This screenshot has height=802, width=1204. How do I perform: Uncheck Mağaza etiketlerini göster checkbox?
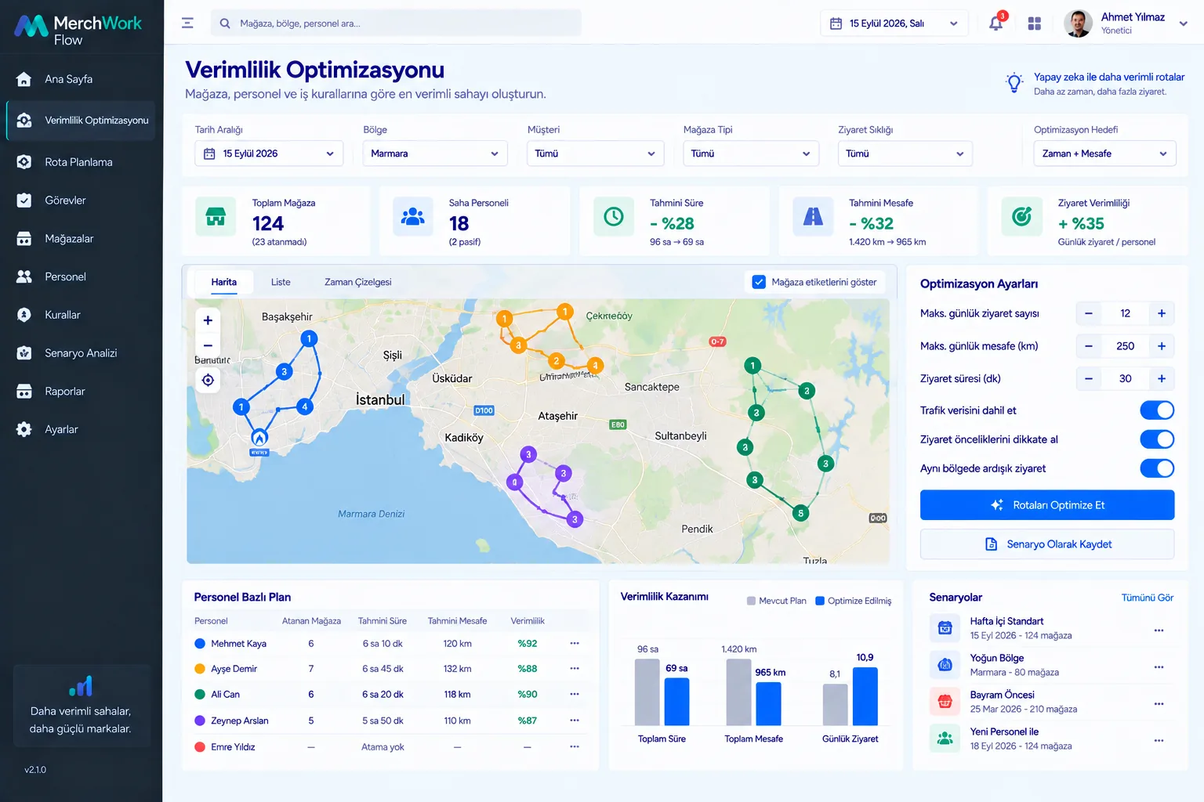pos(759,282)
